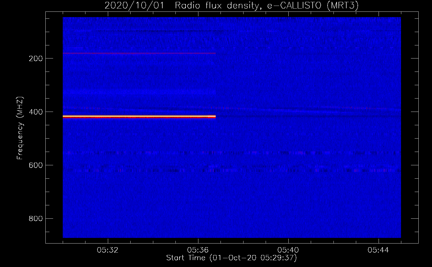Click the 05:44 time tick label
The height and width of the screenshot is (267, 432).
pyautogui.click(x=378, y=250)
